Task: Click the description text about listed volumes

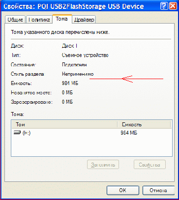Action: (60, 32)
